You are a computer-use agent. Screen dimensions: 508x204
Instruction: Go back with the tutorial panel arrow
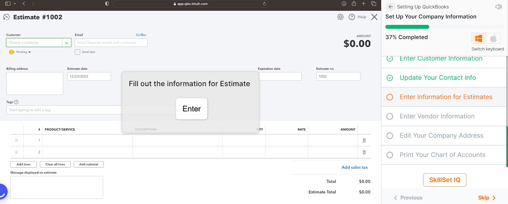point(391,7)
